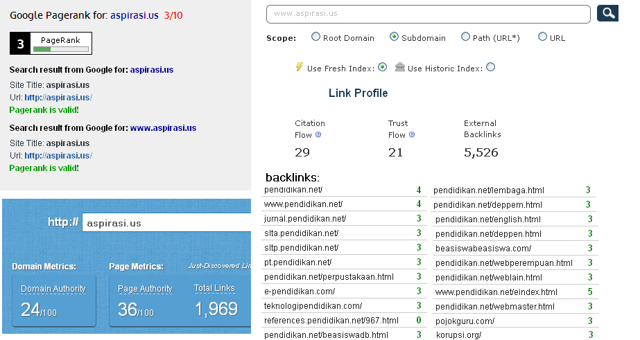
Task: Click the green PageRank progress bar
Action: click(x=61, y=49)
